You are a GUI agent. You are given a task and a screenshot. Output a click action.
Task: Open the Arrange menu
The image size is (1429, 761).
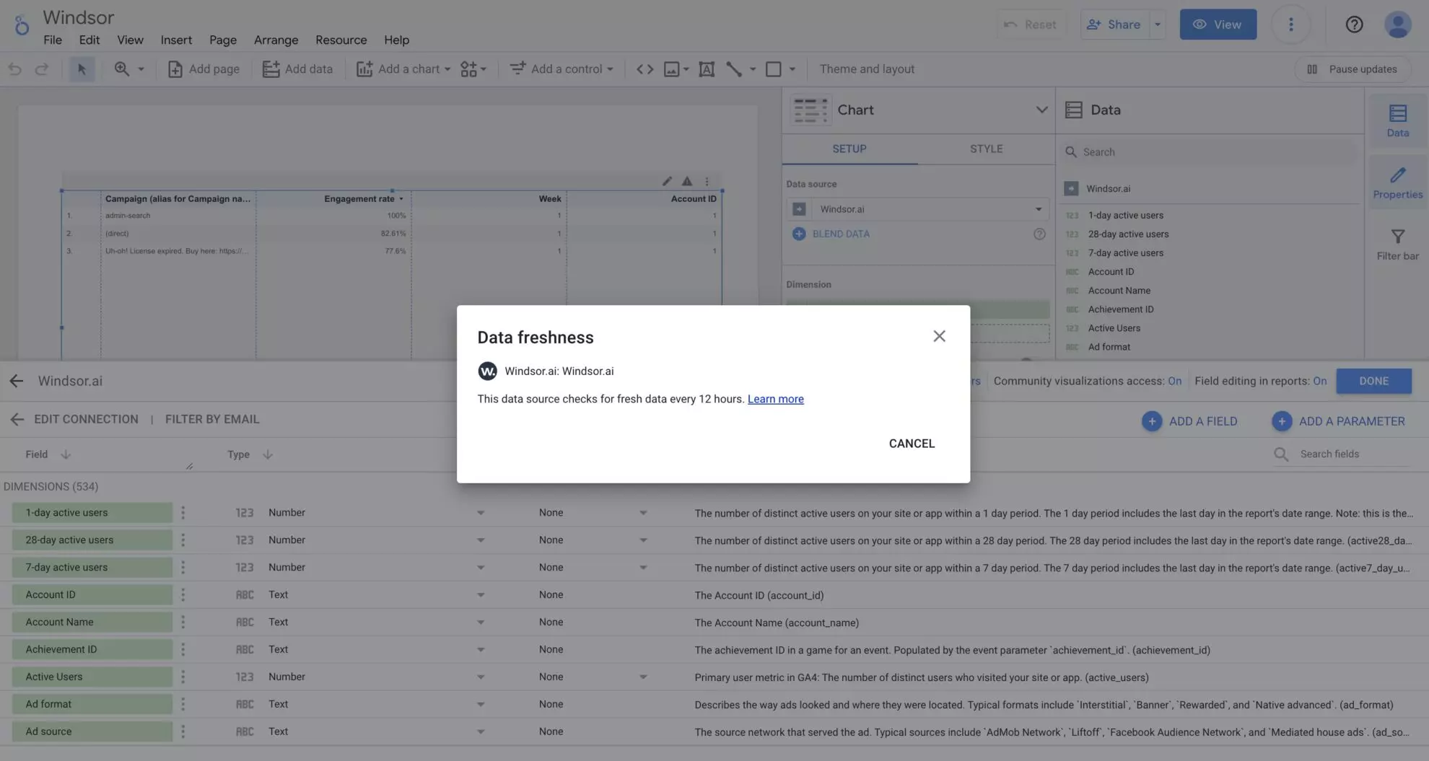point(276,40)
